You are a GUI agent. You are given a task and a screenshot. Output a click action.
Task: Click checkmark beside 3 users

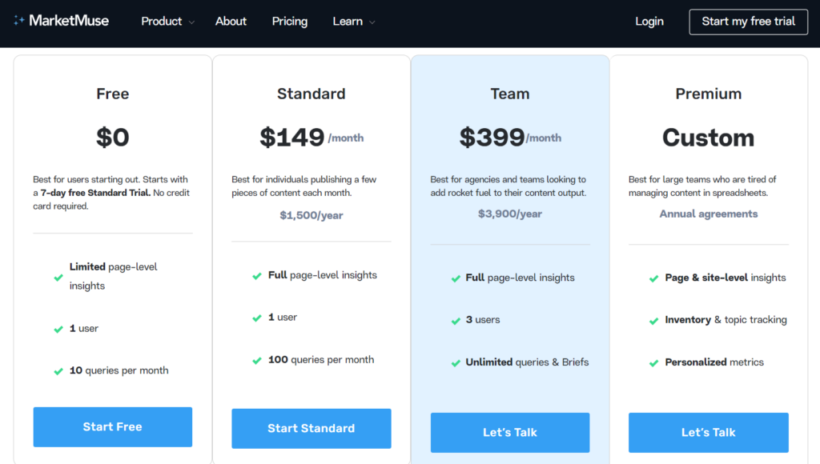point(456,321)
